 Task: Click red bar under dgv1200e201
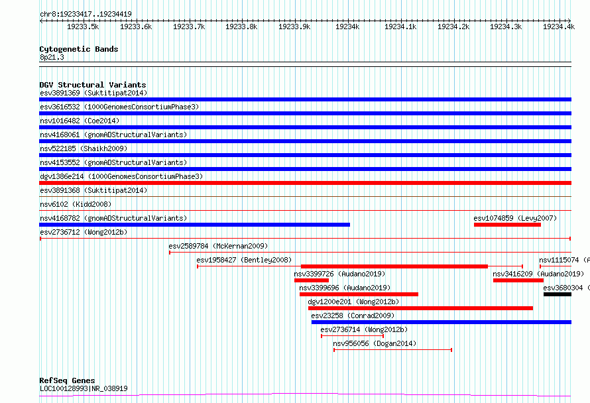[421, 308]
